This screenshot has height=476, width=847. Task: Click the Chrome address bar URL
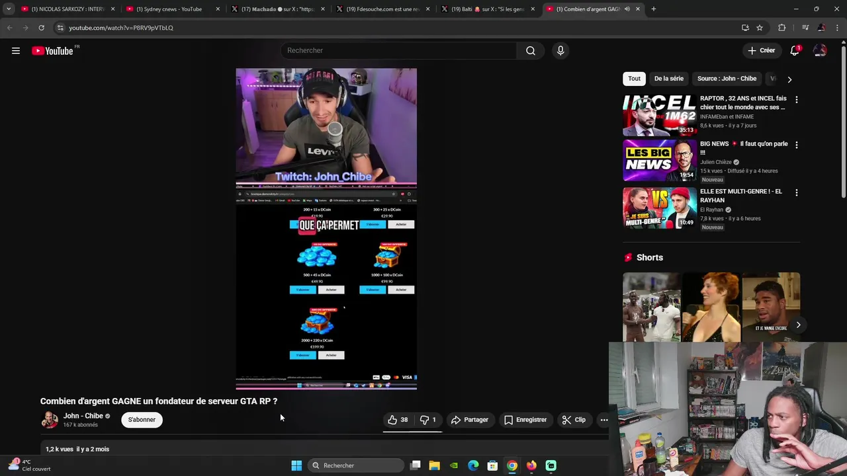click(x=121, y=28)
